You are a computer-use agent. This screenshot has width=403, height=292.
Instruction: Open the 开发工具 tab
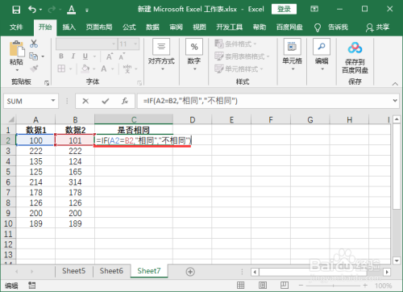pos(230,27)
